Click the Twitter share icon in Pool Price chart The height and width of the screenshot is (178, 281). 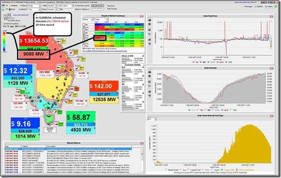point(150,44)
